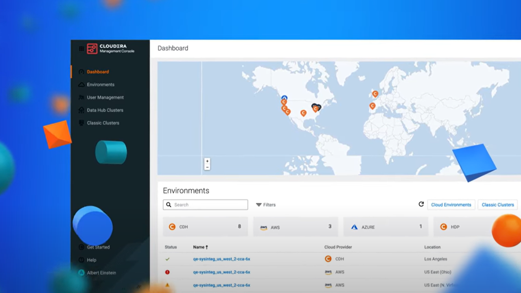Click the red error status icon of US East (Ohio) row

[167, 272]
